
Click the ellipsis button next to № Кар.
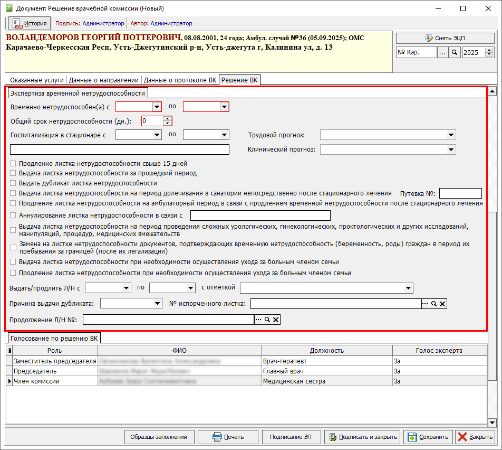(x=442, y=52)
